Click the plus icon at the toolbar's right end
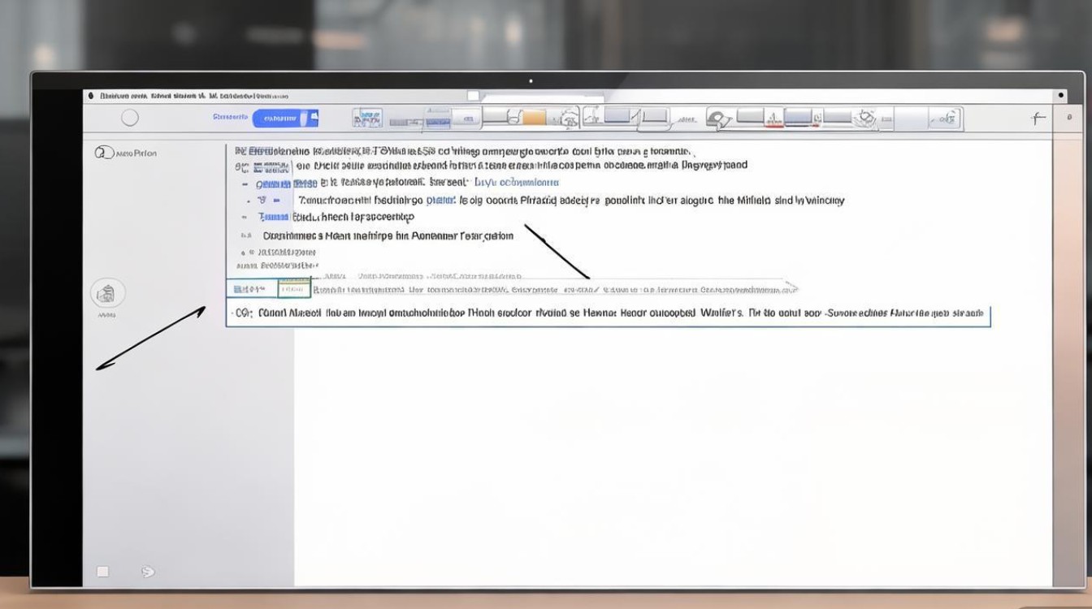The image size is (1092, 609). (1038, 119)
